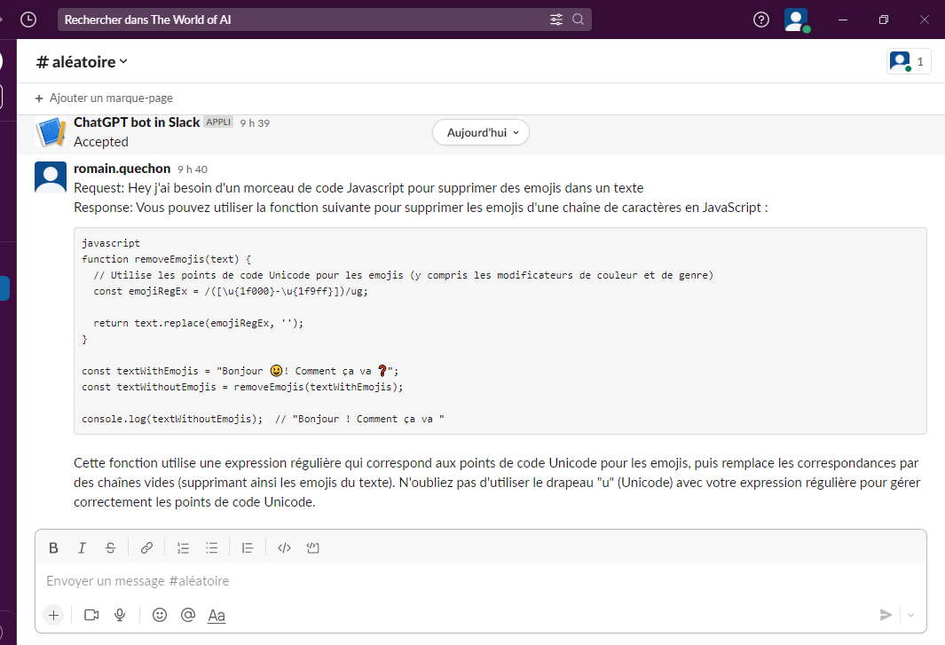Viewport: 945px width, 645px height.
Task: Insert a link with the link icon
Action: (147, 547)
